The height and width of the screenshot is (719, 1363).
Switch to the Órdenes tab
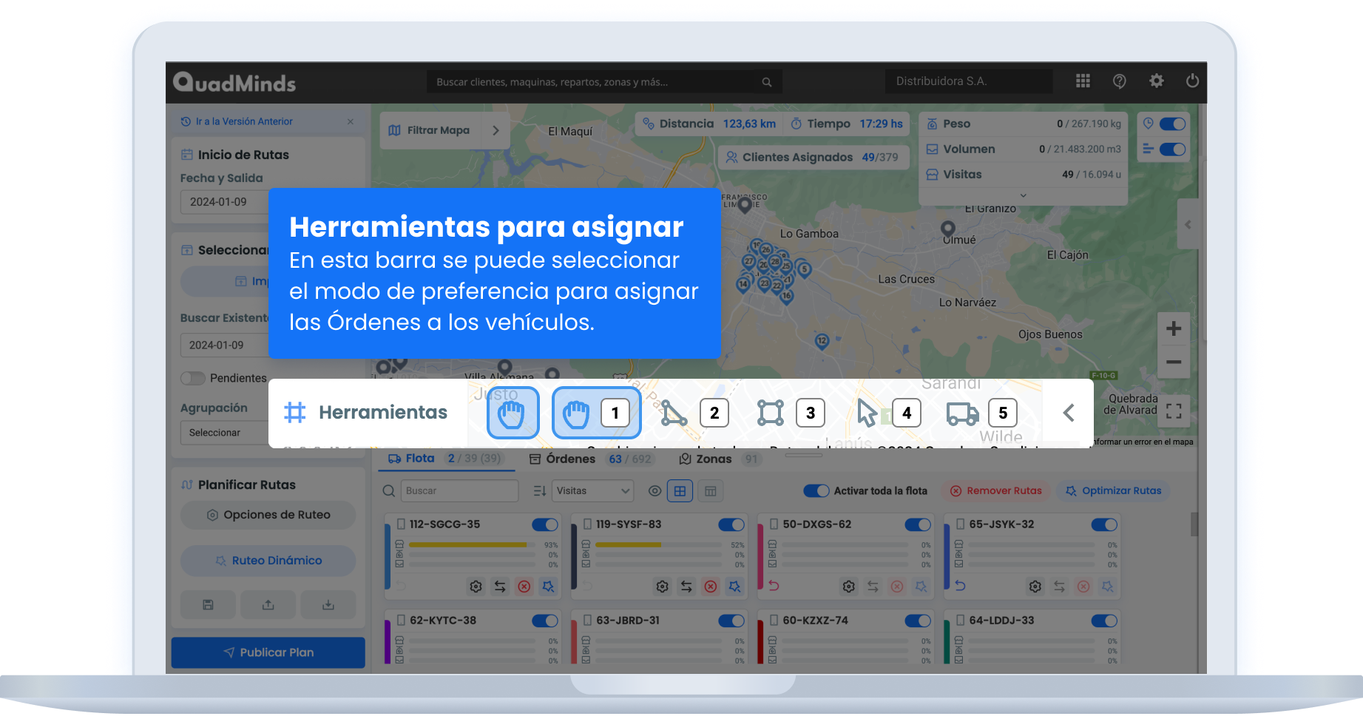coord(571,459)
